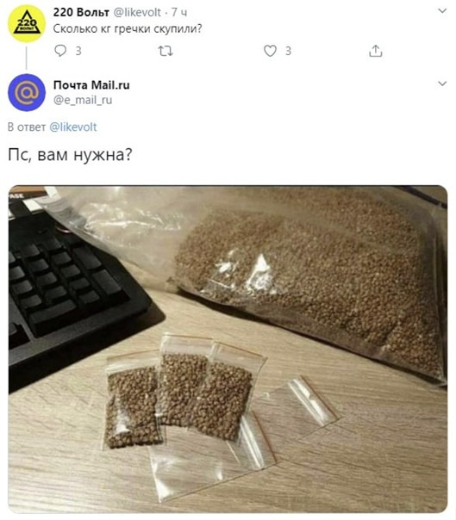456x520 pixels.
Task: Click the reply count 3
Action: click(x=78, y=51)
